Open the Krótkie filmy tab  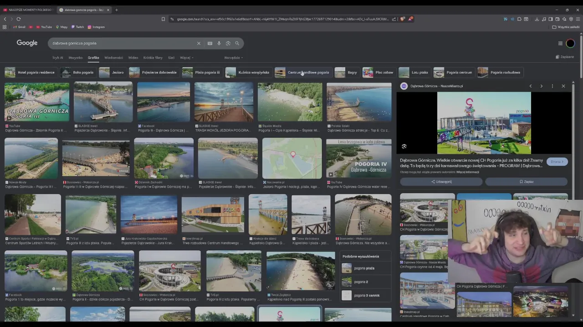click(x=153, y=58)
